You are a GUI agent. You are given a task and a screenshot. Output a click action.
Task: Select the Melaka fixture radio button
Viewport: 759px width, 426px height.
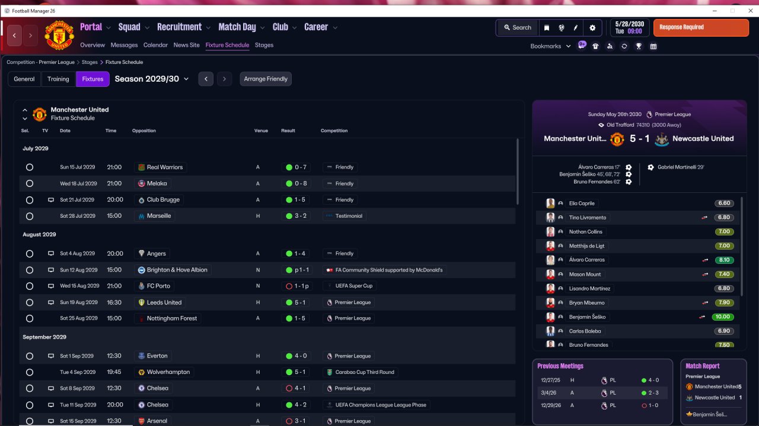pyautogui.click(x=30, y=183)
